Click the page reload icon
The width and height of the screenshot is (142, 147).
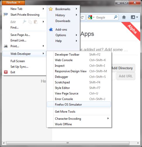point(82,17)
